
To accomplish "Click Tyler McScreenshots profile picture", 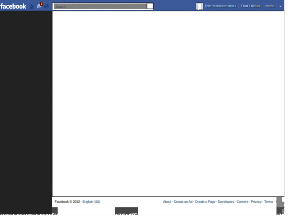I will [x=199, y=6].
